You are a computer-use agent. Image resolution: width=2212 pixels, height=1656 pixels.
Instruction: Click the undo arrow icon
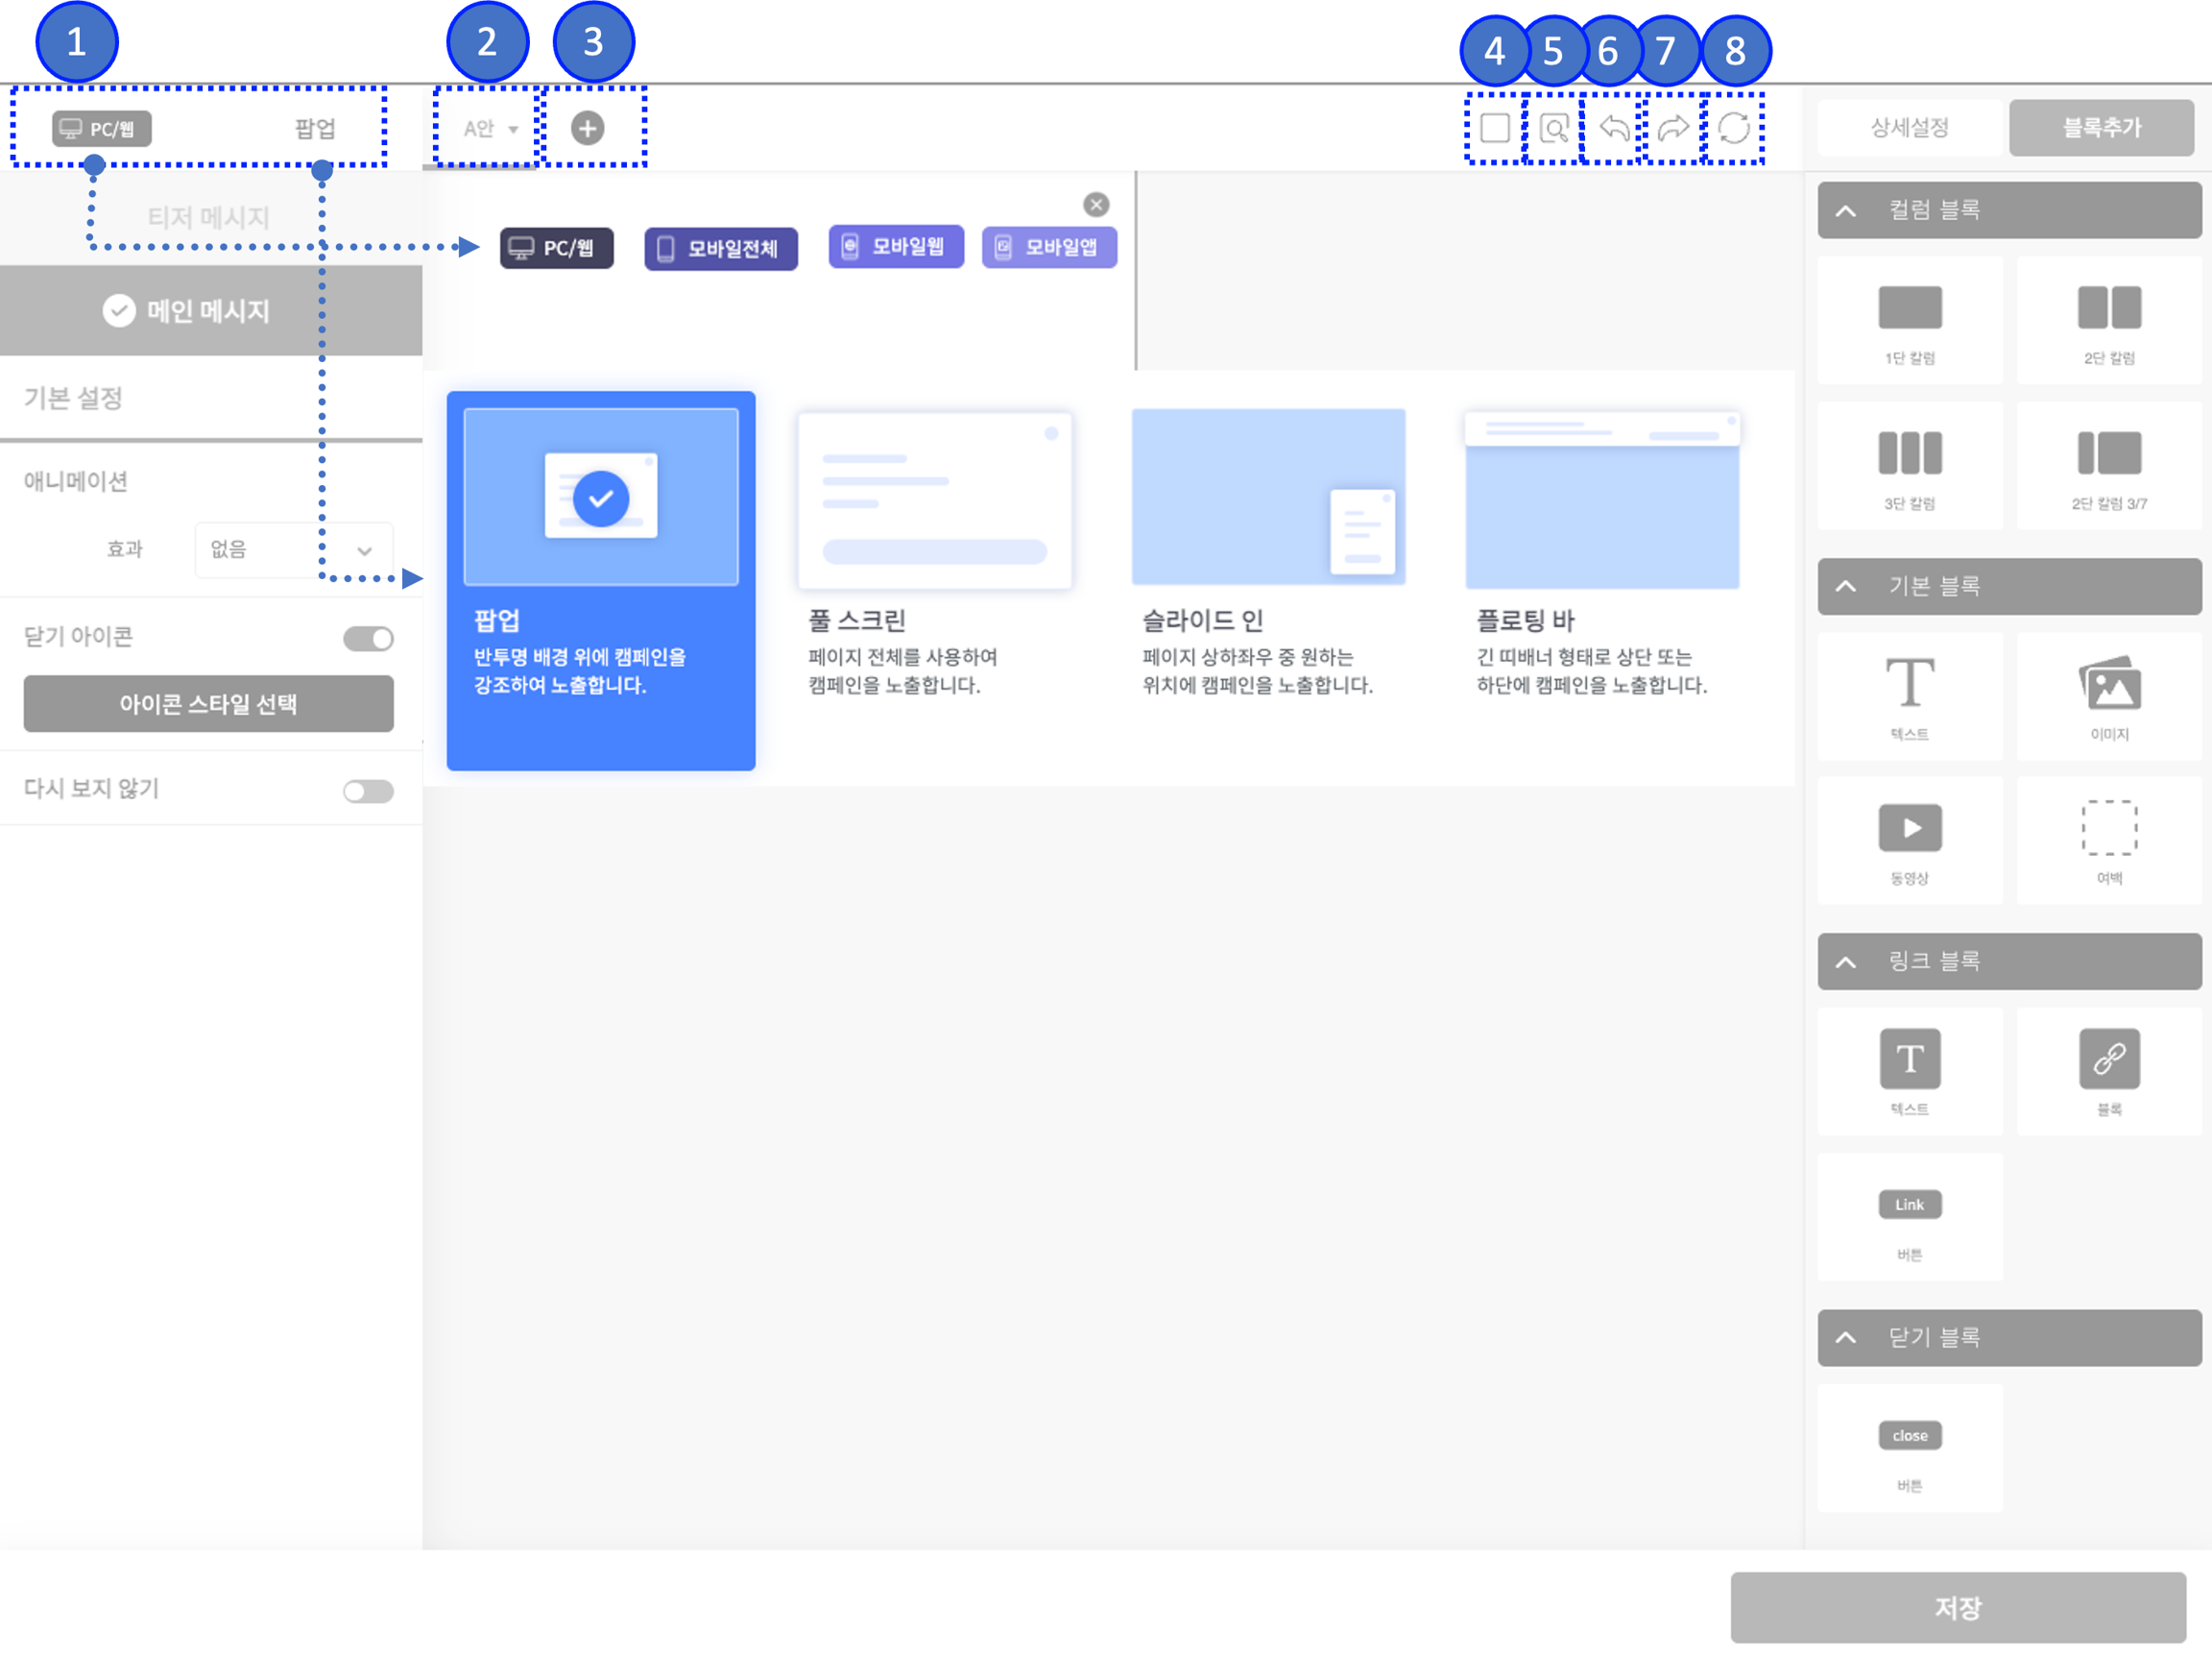click(x=1613, y=128)
